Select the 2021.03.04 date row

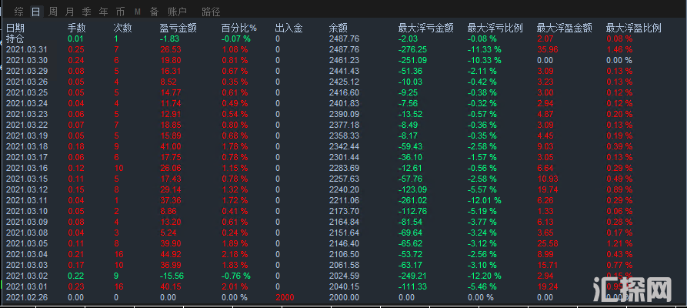[x=26, y=254]
